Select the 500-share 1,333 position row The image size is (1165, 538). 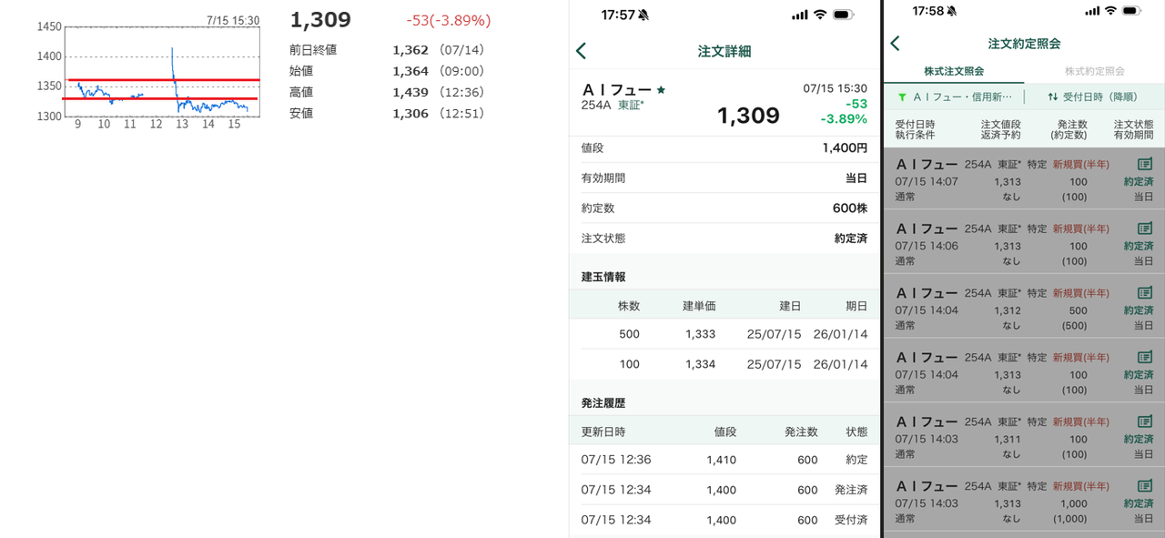tap(724, 334)
